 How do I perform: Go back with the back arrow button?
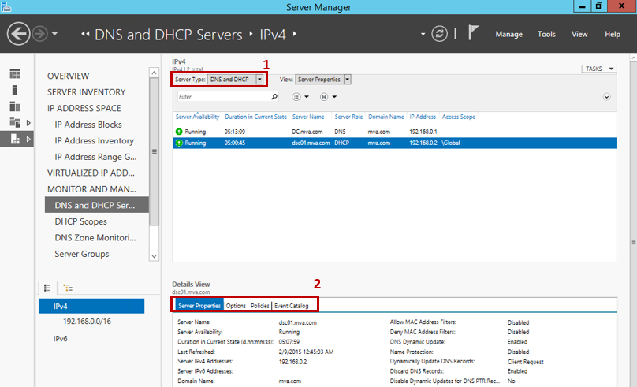pos(18,34)
